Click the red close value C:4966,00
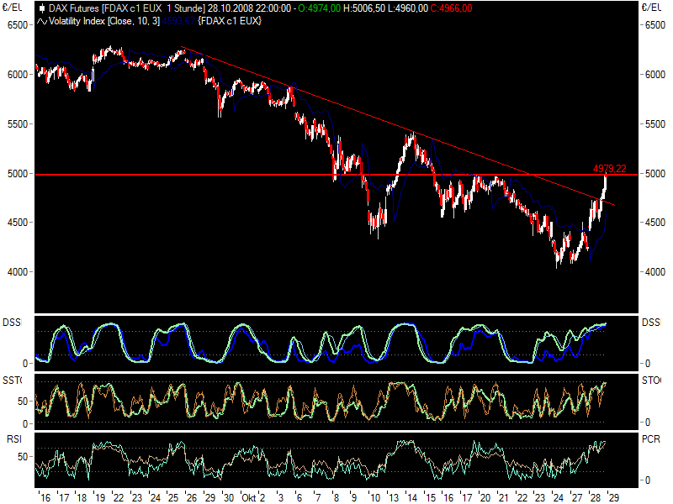This screenshot has width=673, height=504. tap(451, 8)
